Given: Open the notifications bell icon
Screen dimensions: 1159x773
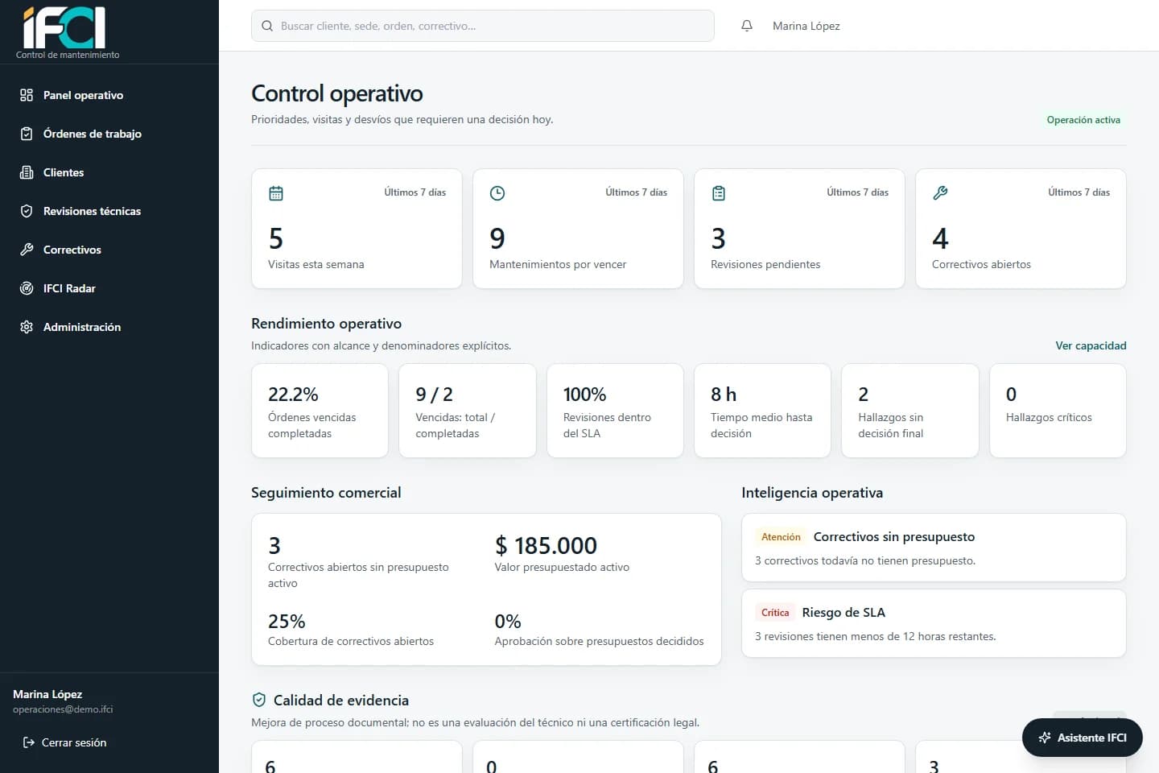Looking at the screenshot, I should pos(747,26).
